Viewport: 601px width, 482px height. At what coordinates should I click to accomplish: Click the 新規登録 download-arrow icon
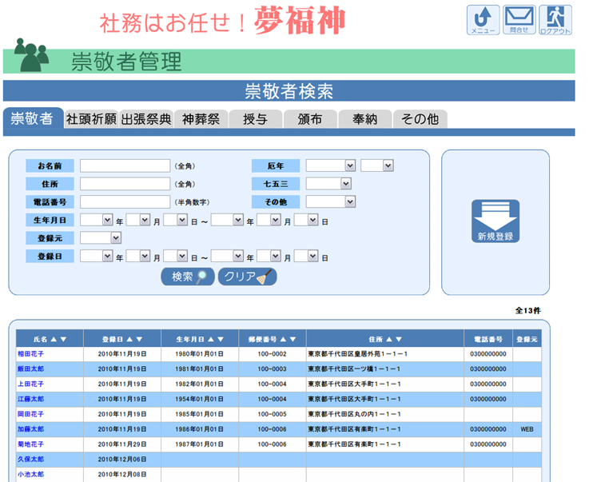pos(496,221)
